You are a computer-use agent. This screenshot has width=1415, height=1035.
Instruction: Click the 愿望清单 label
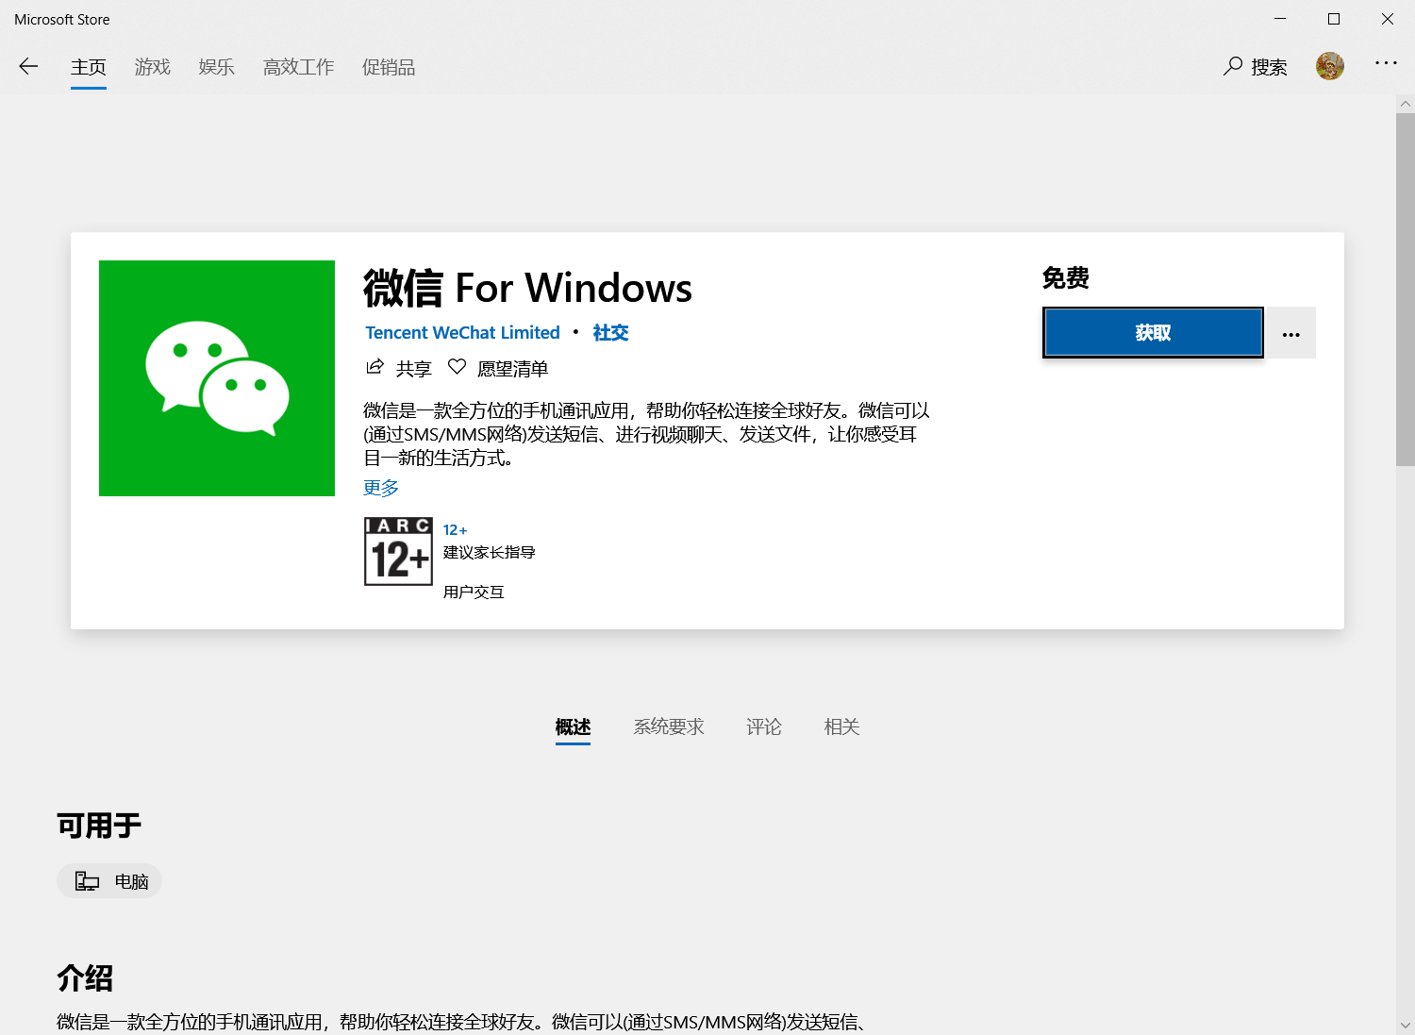point(512,369)
